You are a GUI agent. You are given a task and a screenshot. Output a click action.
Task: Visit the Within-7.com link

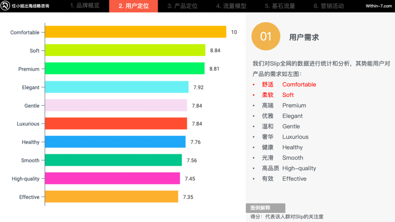[379, 6]
